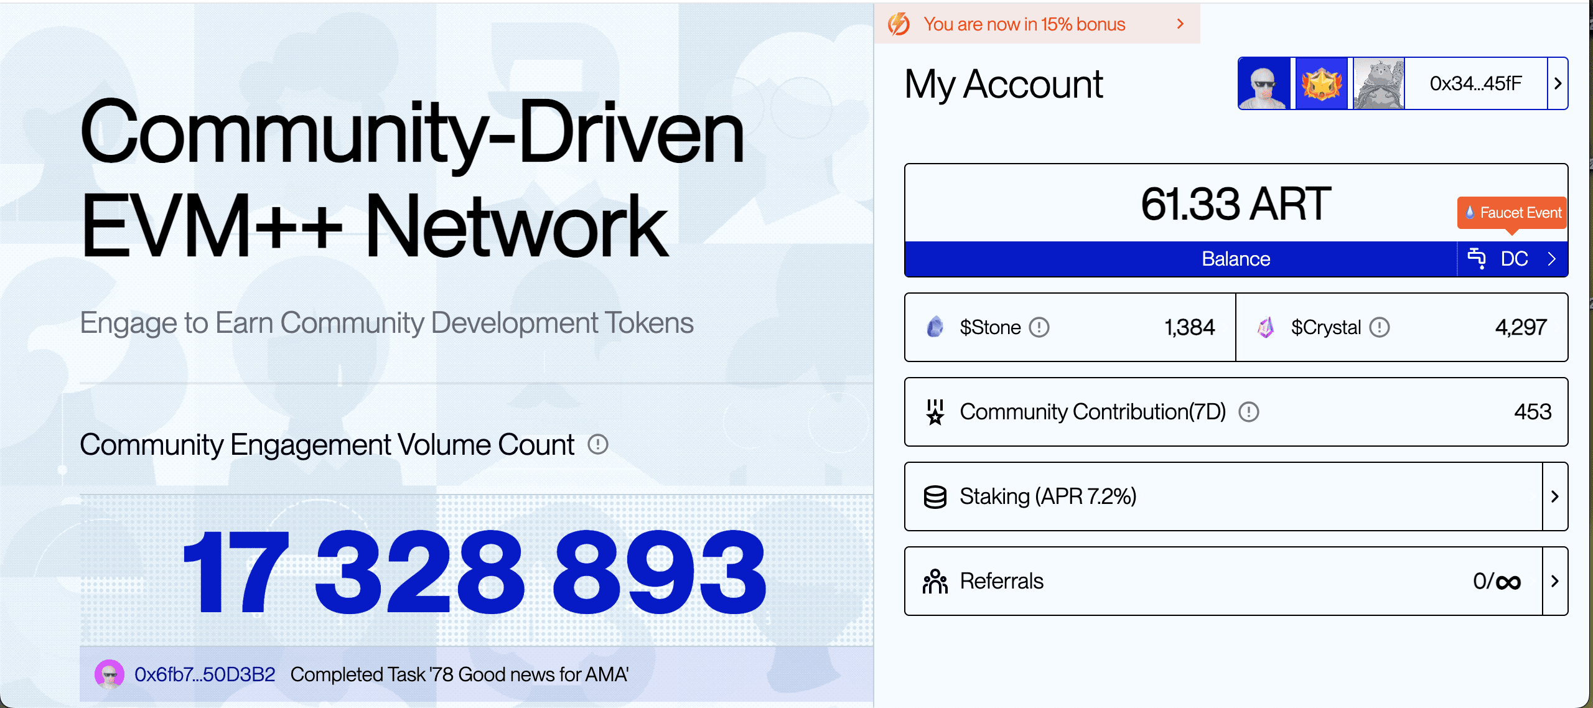Expand the Staking (APR 7.2%) row arrow
The image size is (1593, 708).
click(x=1554, y=496)
